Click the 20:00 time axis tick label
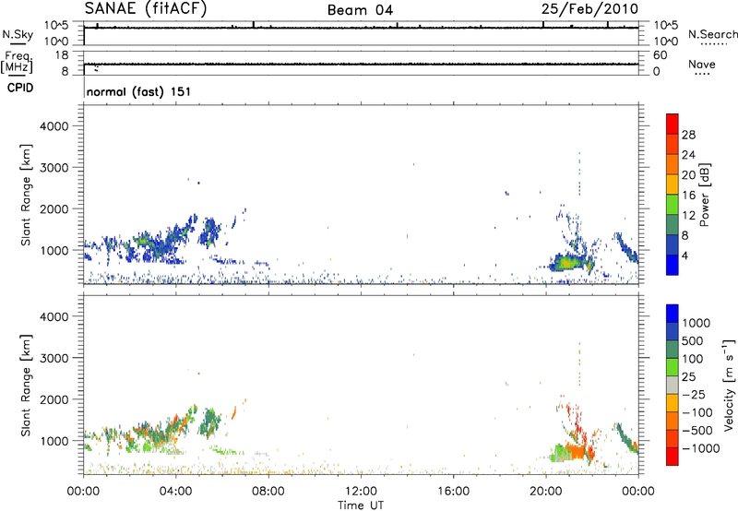Image resolution: width=738 pixels, height=511 pixels. click(x=546, y=492)
